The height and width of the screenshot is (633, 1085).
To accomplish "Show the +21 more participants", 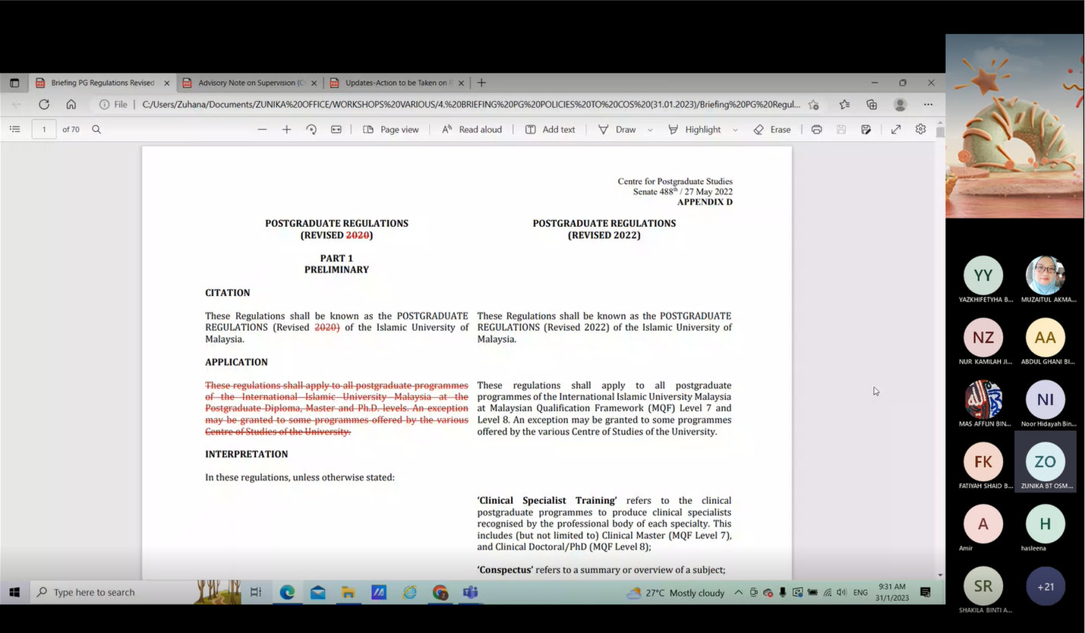I will click(x=1046, y=587).
